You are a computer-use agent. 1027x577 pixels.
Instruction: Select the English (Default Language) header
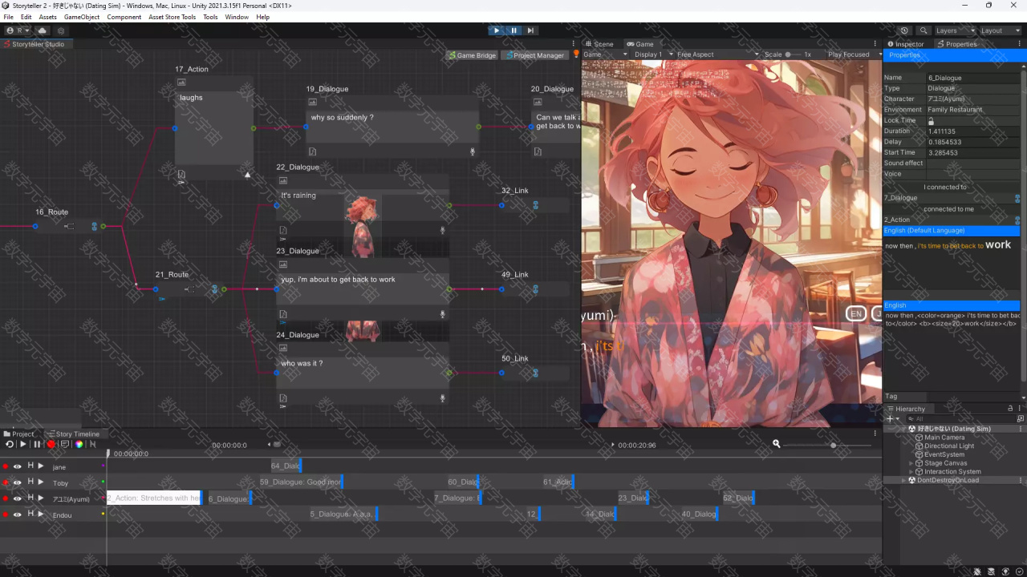click(952, 231)
